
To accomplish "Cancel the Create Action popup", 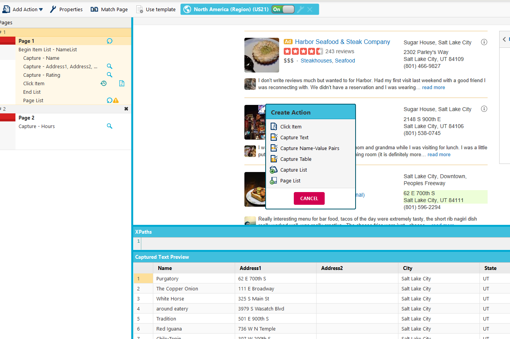I will (309, 198).
